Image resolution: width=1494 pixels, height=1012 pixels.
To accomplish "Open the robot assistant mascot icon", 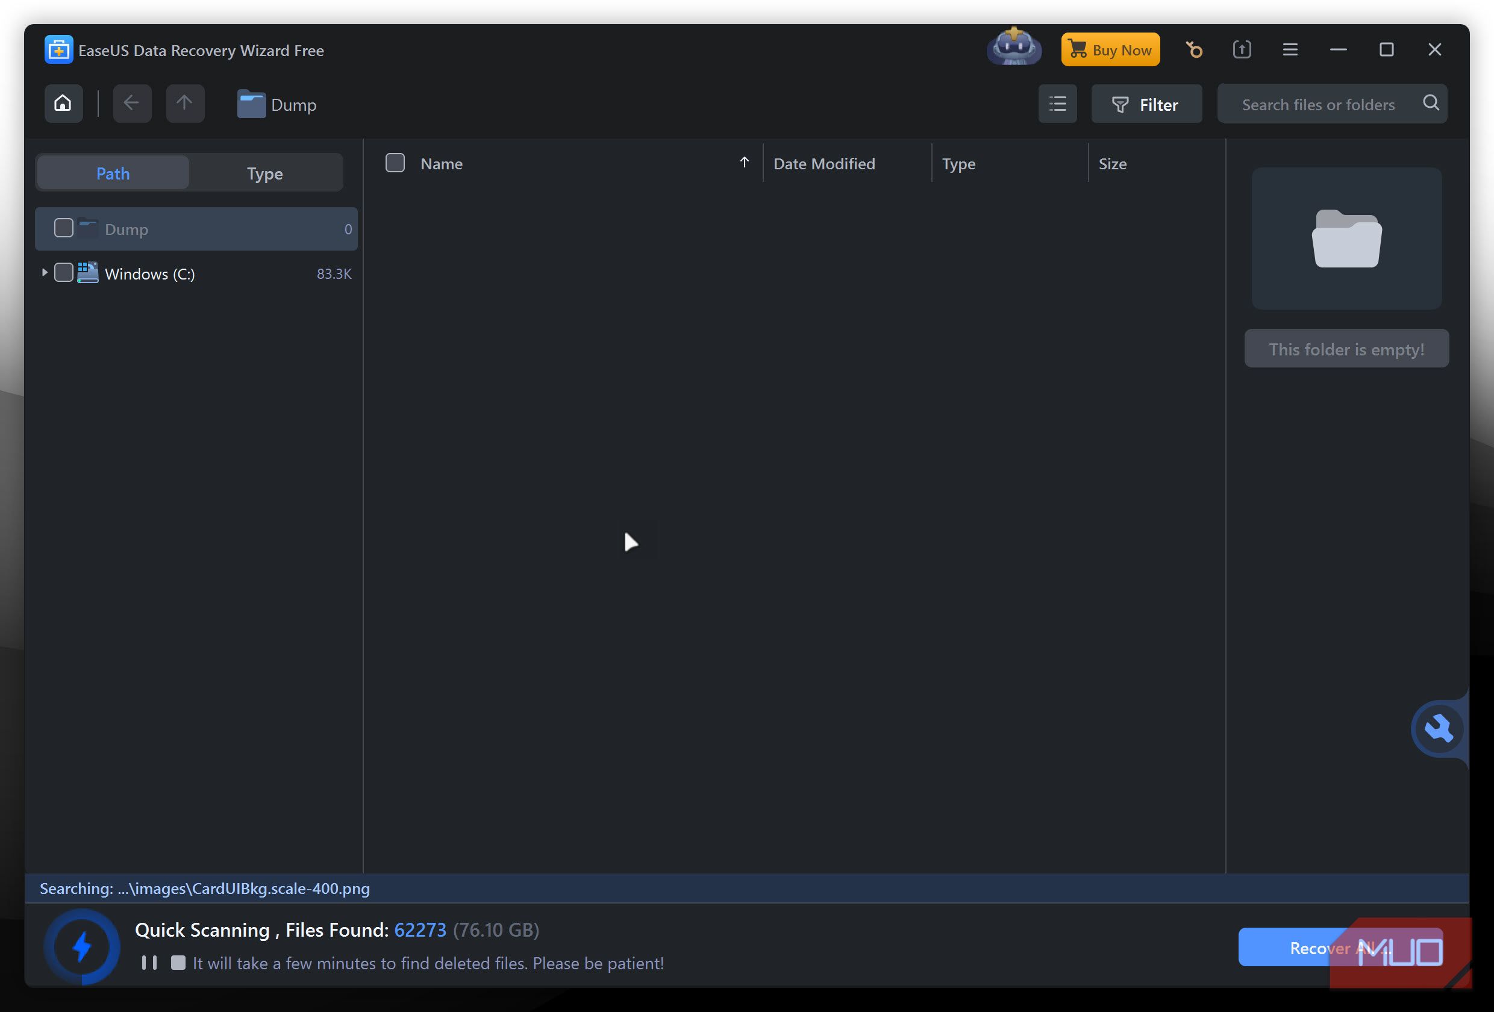I will (x=1014, y=47).
